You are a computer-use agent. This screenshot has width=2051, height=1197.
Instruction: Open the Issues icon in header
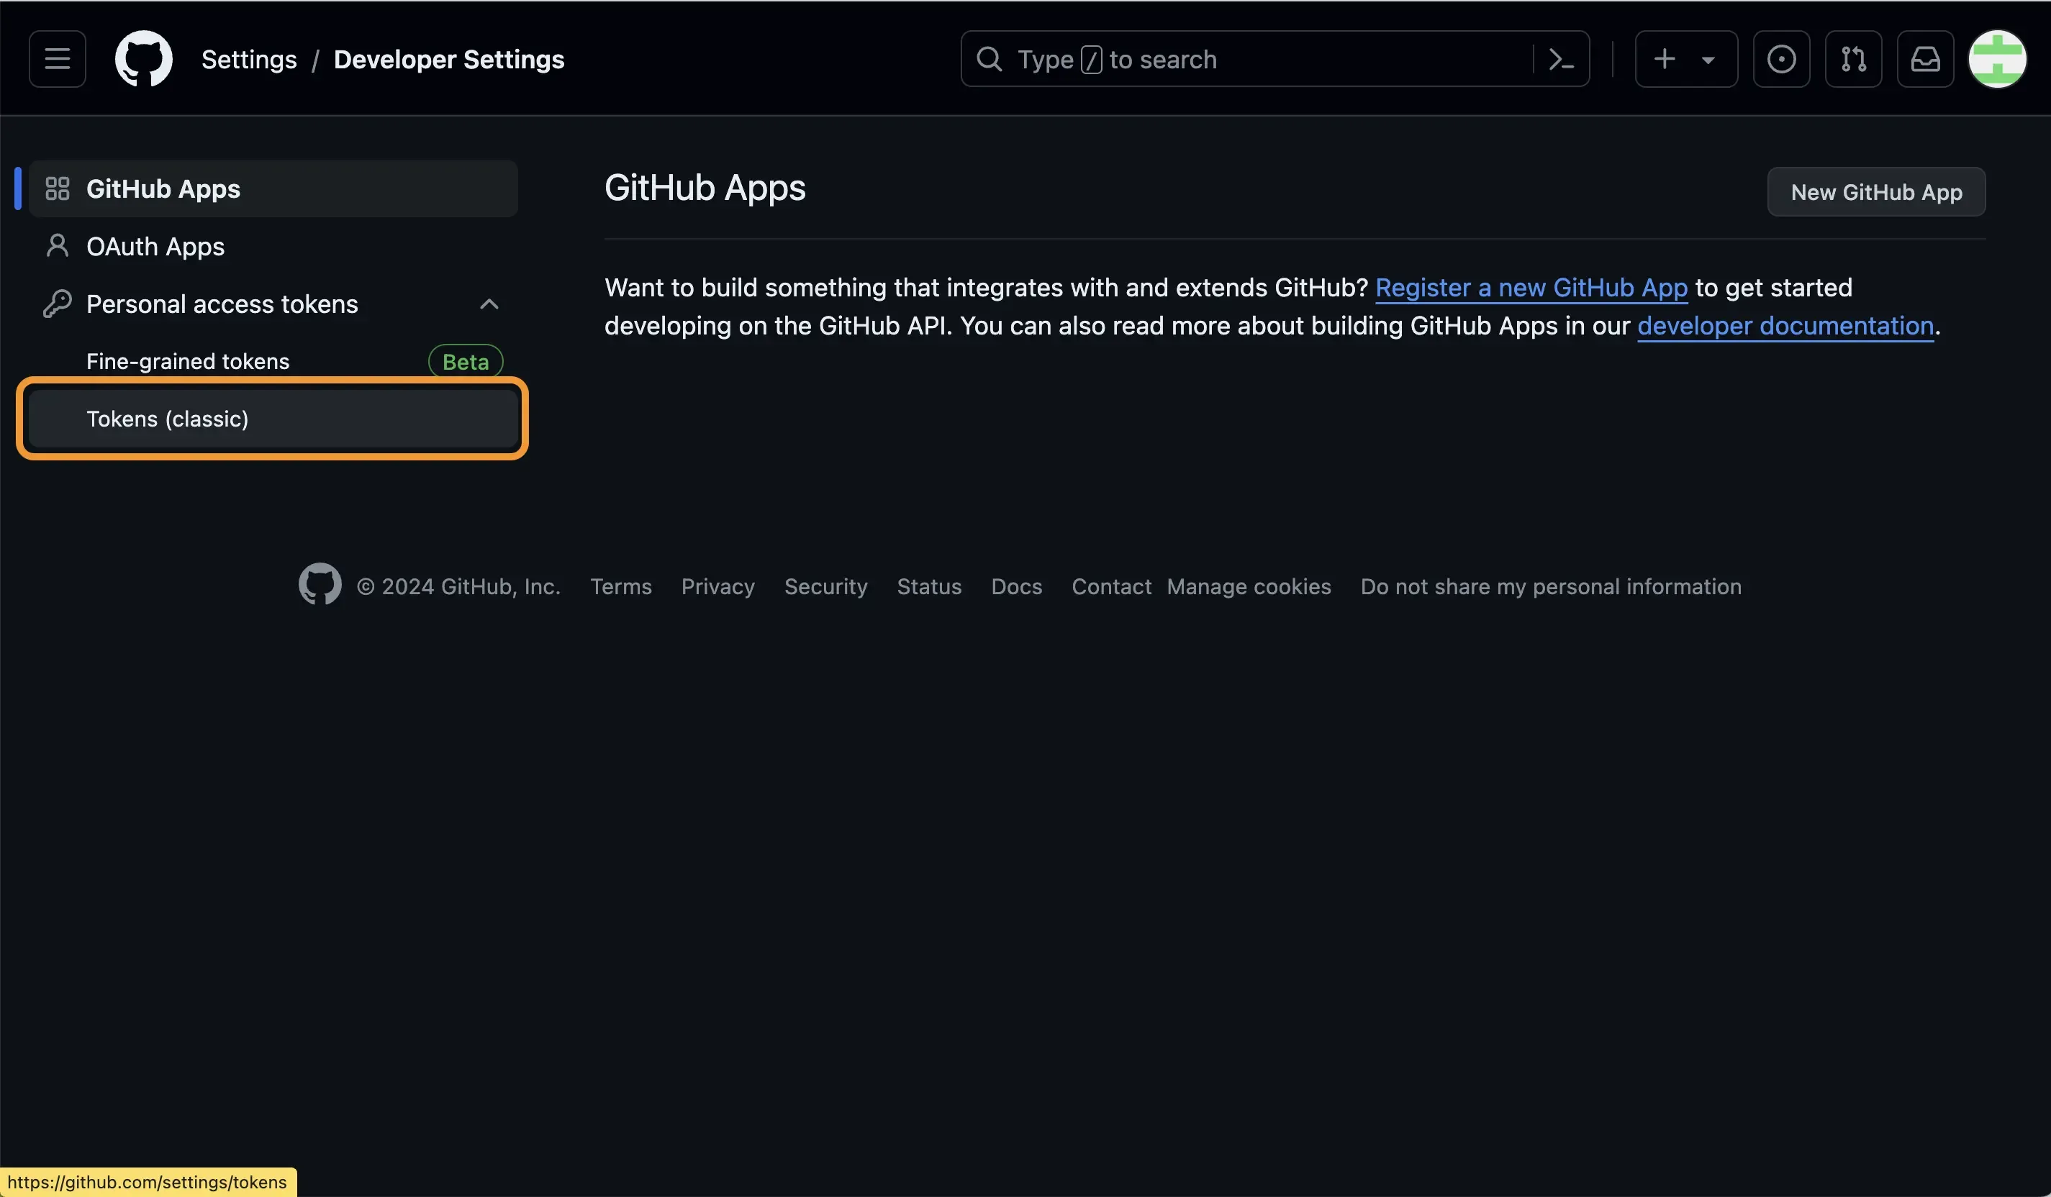tap(1781, 58)
